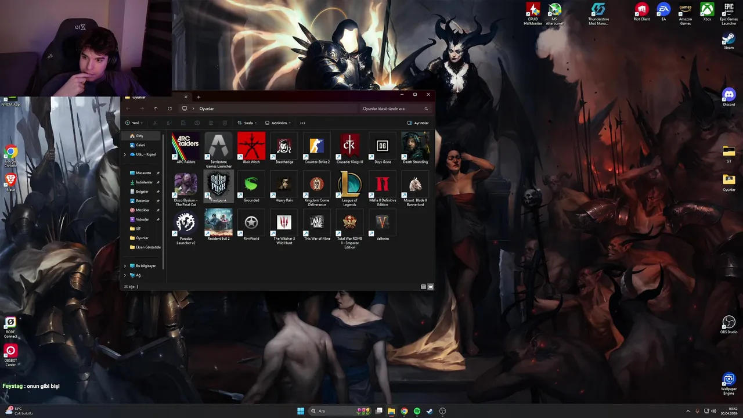Focus the Oyunlar klasöründe ara search box
This screenshot has width=743, height=418.
click(x=395, y=109)
